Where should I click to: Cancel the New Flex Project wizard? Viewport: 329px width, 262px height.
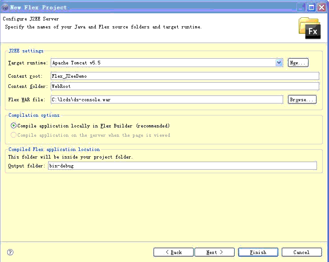click(x=301, y=252)
